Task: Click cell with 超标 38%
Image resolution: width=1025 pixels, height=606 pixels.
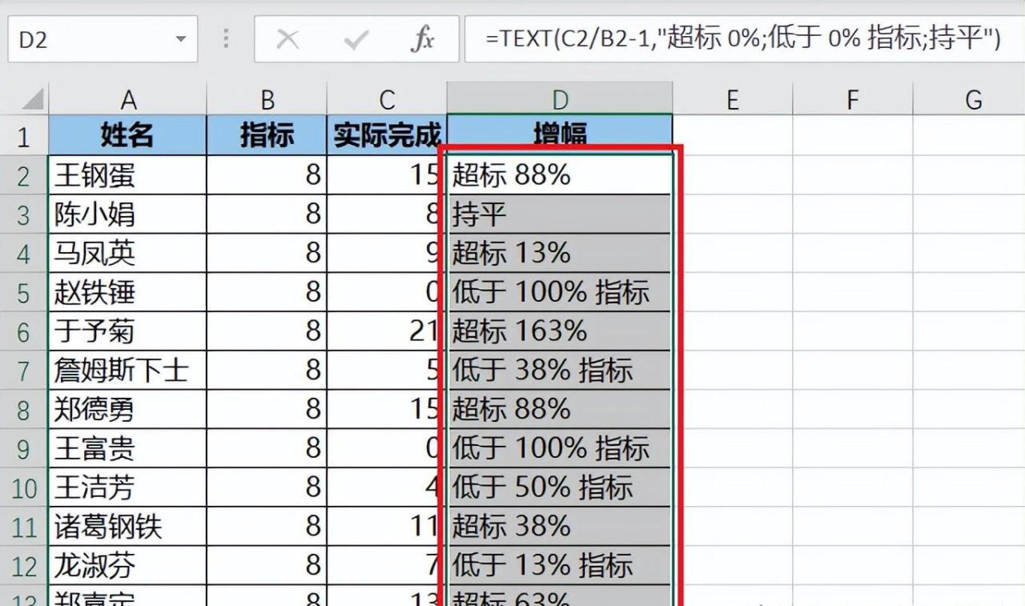Action: [x=560, y=527]
